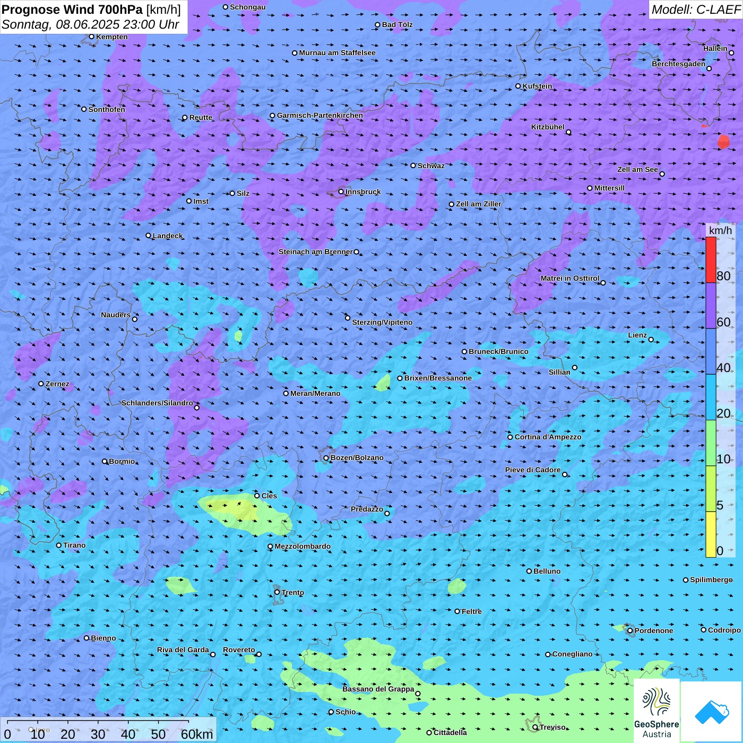Click the Sillian label
The height and width of the screenshot is (743, 743).
559,372
